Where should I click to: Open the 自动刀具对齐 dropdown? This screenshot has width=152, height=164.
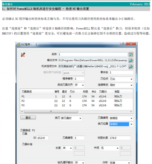[79, 85]
